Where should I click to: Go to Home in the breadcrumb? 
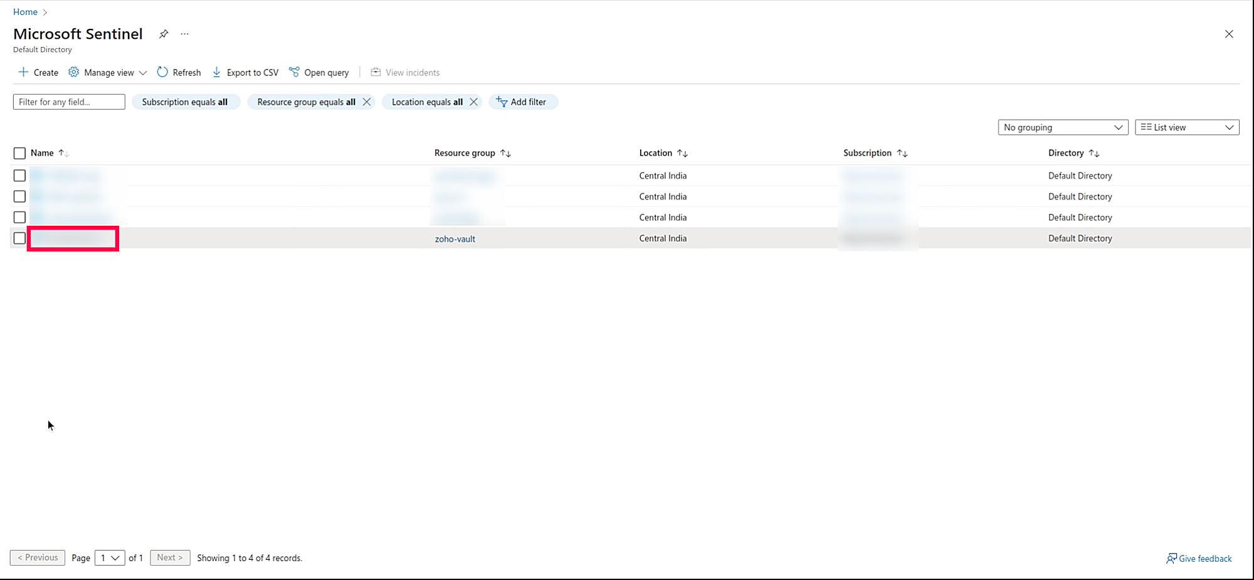coord(25,12)
